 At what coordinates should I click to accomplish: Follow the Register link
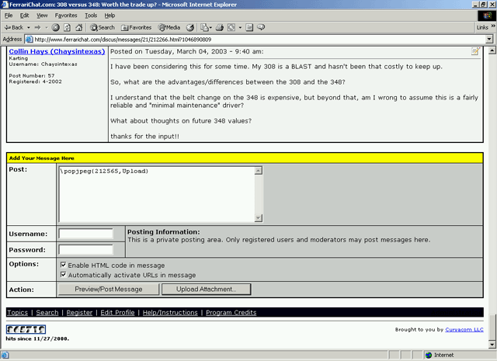(79, 313)
